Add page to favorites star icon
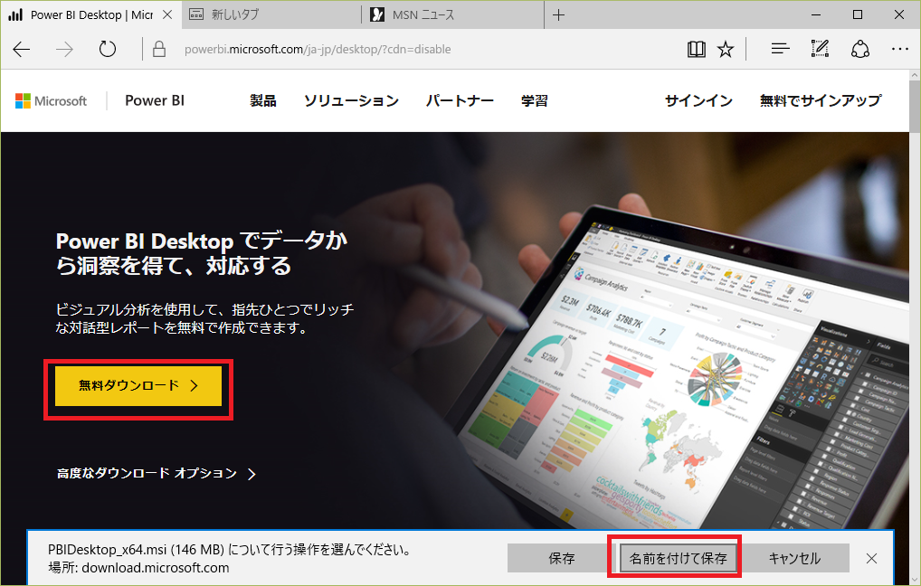Screen dimensions: 921x586 pos(726,50)
